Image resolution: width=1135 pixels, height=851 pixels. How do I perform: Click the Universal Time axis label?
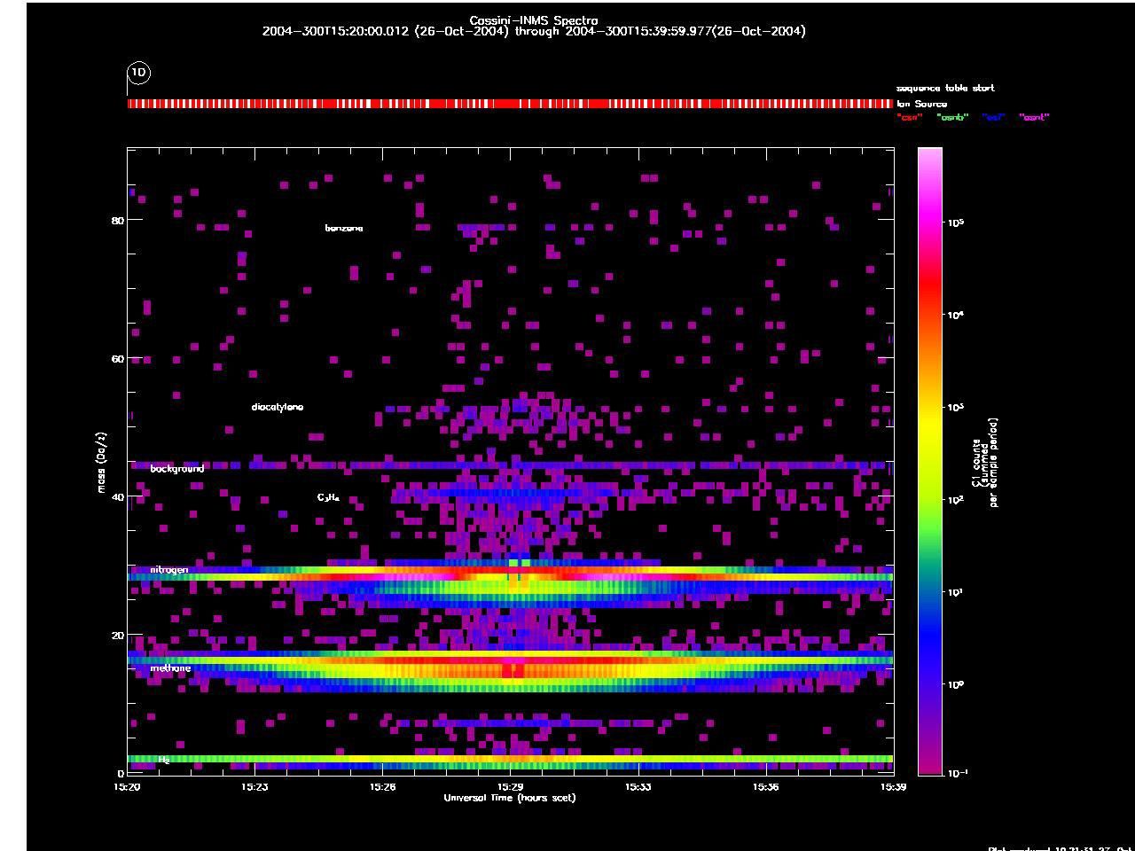[509, 798]
